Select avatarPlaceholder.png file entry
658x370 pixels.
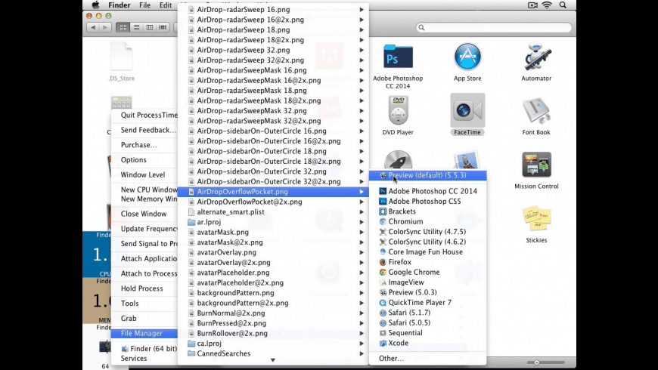tap(273, 273)
